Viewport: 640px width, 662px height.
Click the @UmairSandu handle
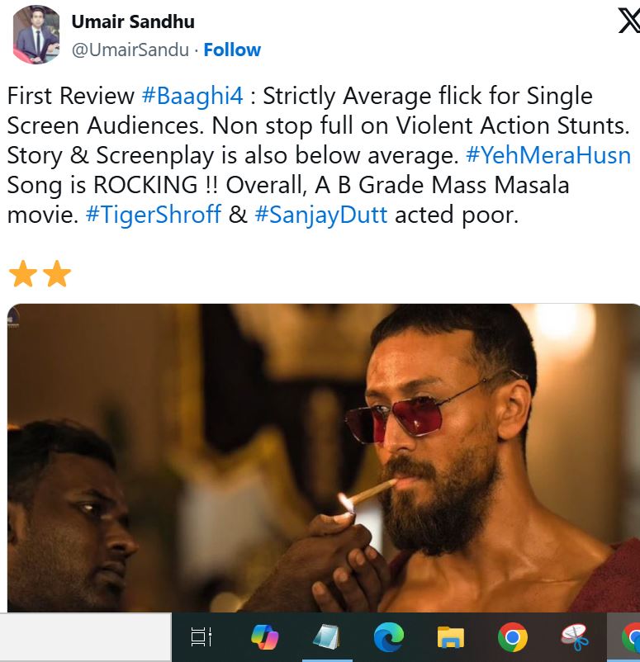pyautogui.click(x=130, y=50)
